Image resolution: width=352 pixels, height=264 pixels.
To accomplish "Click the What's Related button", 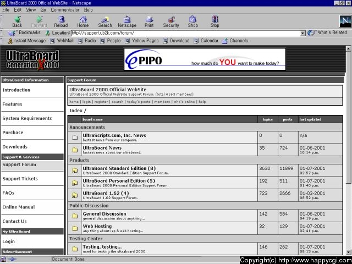I will tap(327, 33).
